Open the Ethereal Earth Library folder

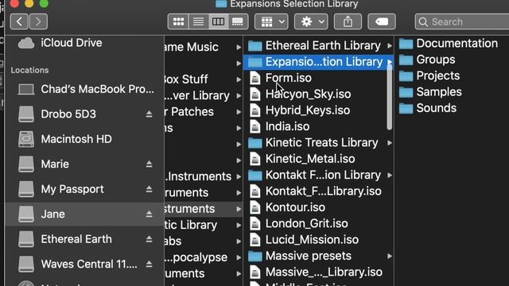(x=314, y=46)
